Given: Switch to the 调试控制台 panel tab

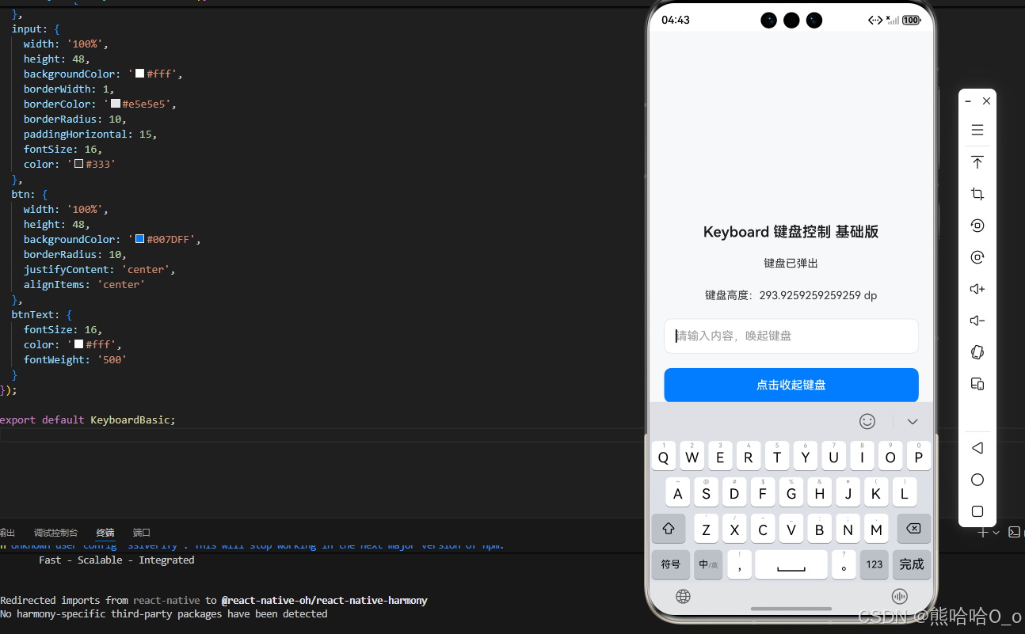Looking at the screenshot, I should 55,533.
